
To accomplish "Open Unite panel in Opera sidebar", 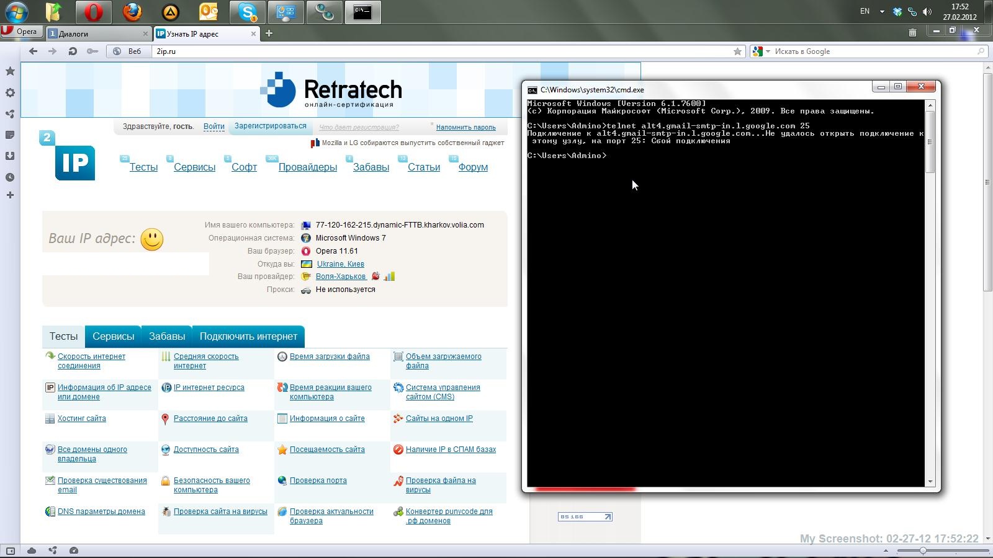I will [10, 113].
